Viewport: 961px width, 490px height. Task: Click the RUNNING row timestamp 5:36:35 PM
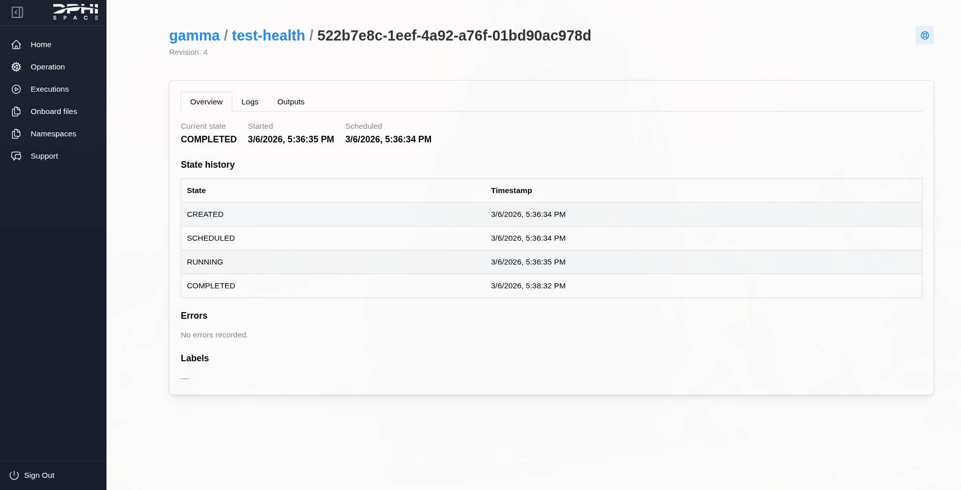click(528, 262)
